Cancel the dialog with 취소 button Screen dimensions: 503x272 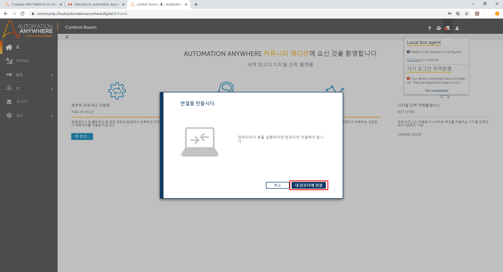pyautogui.click(x=277, y=185)
